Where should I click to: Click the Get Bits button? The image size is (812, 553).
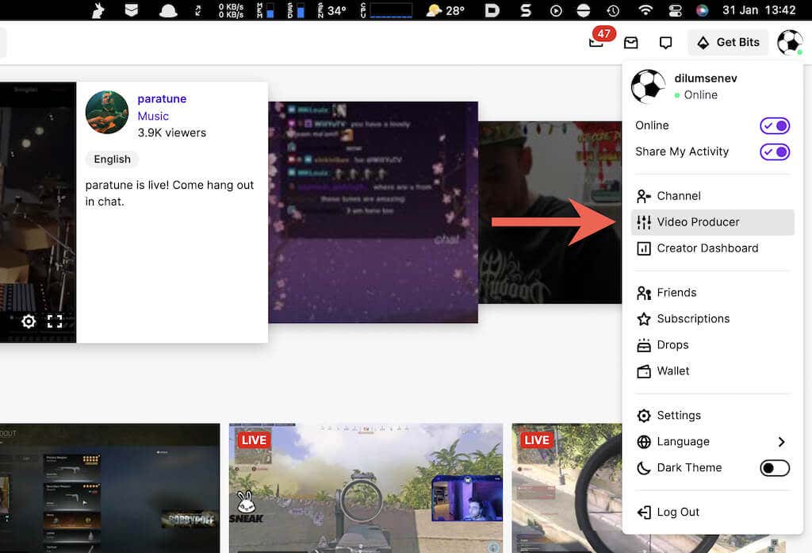[x=727, y=42]
